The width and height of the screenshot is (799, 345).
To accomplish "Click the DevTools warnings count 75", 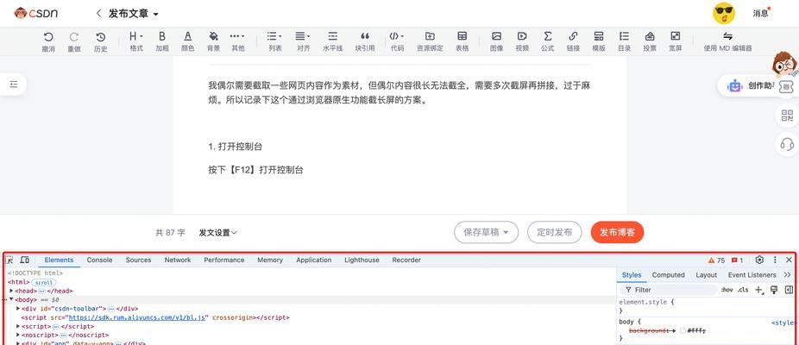I will click(716, 260).
